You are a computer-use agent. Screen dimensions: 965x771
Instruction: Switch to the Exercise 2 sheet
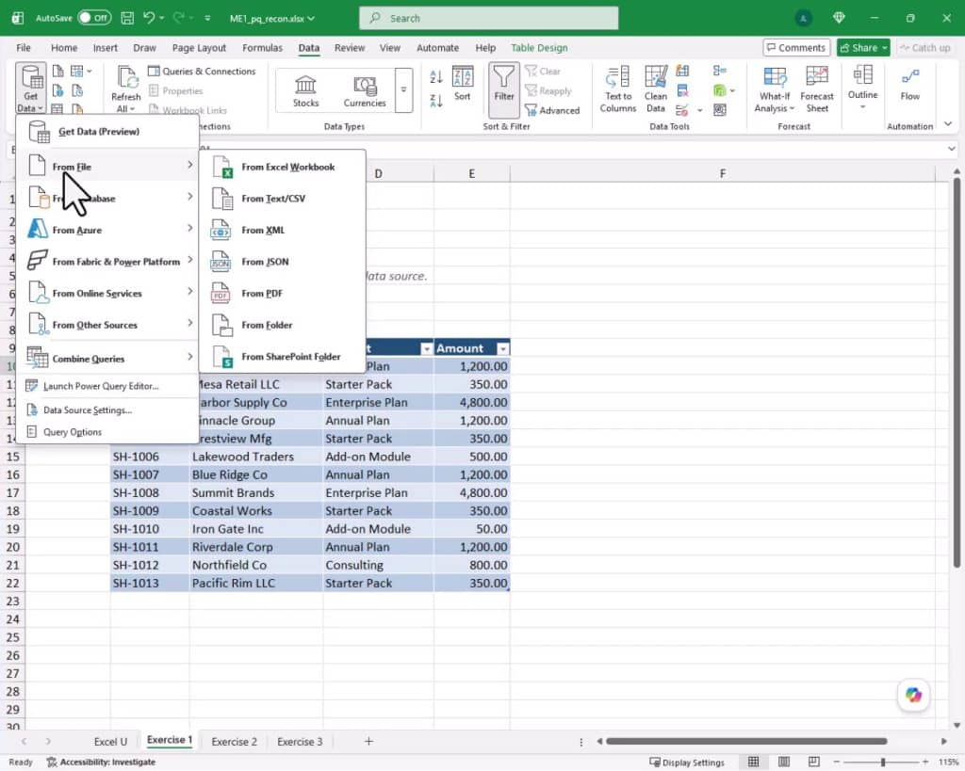pos(234,742)
